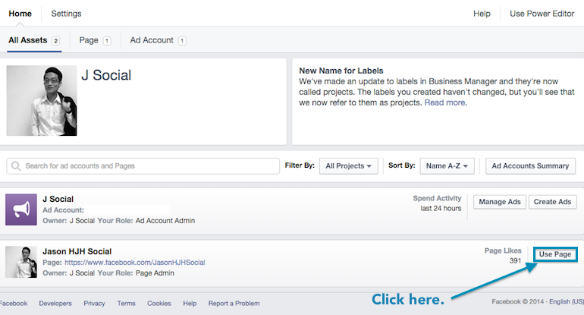Open the Home tab
This screenshot has width=584, height=315.
point(20,14)
